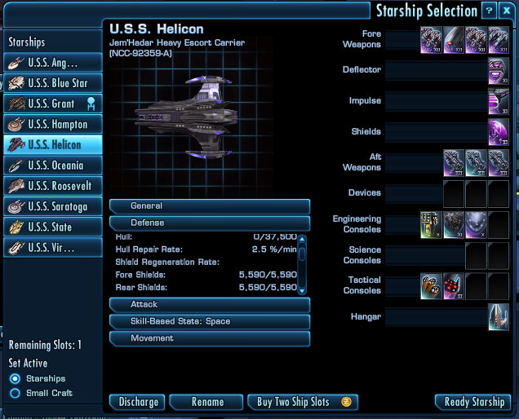Image resolution: width=519 pixels, height=419 pixels.
Task: Select U.S.S. Oceania in starship list
Action: pos(53,165)
